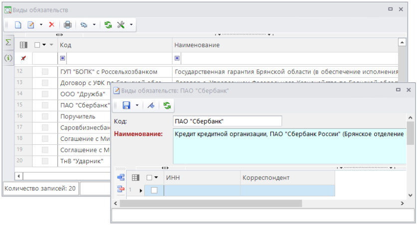
Task: Click the info (i) sidebar icon
Action: 8,58
